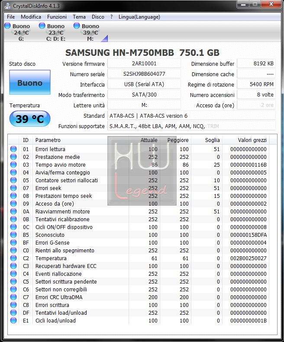Open the Modifica menu
The width and height of the screenshot is (284, 342).
click(x=31, y=17)
